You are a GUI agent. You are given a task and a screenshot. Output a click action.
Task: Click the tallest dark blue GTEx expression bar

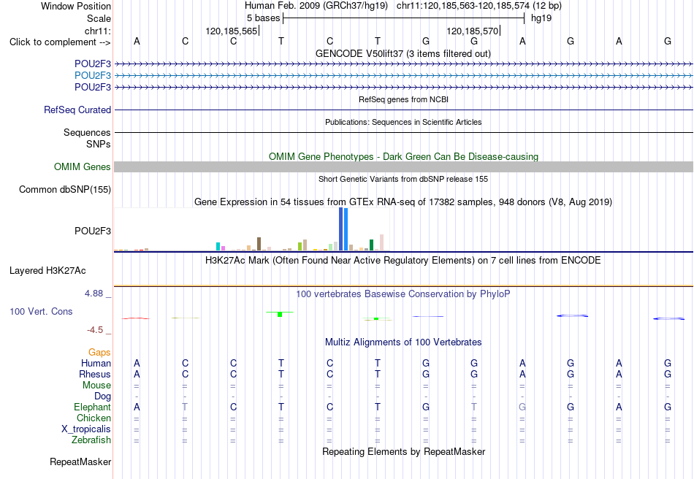click(x=341, y=229)
